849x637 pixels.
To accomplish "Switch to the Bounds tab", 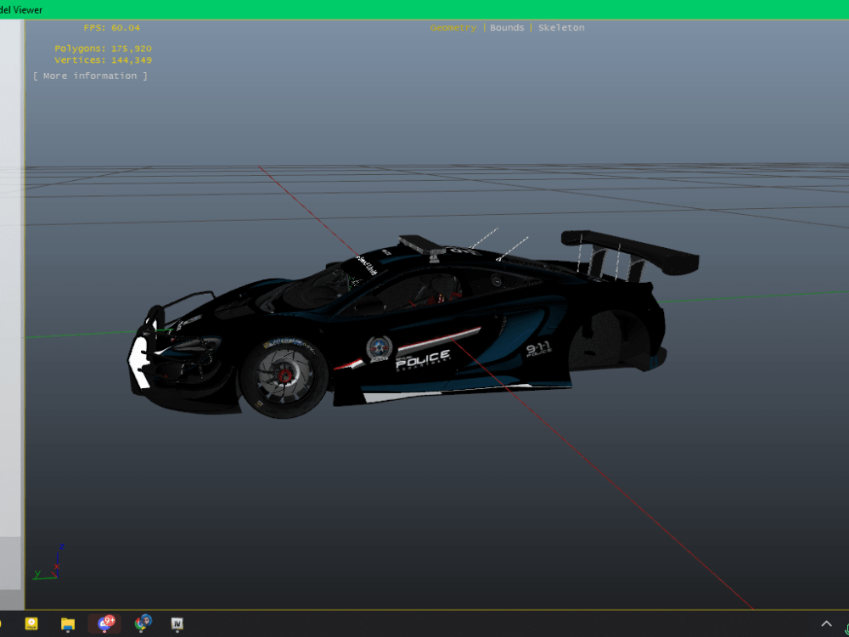I will 507,27.
